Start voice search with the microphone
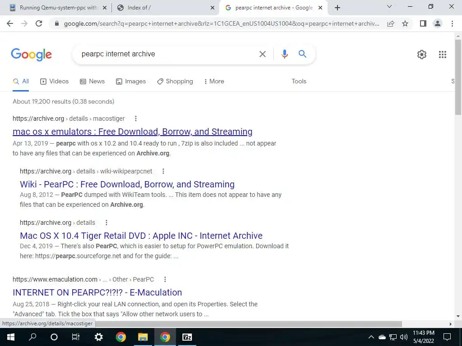The image size is (462, 346). coord(284,54)
